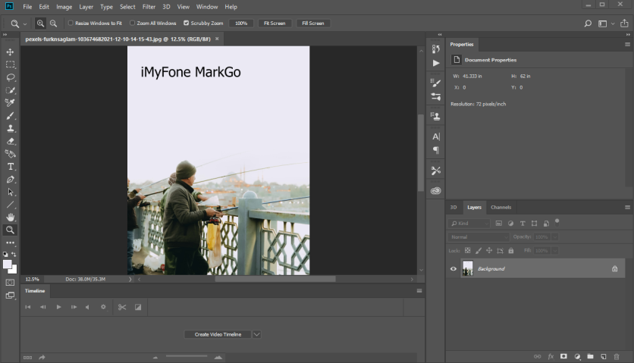Click the foreground color swatch

pyautogui.click(x=8, y=264)
